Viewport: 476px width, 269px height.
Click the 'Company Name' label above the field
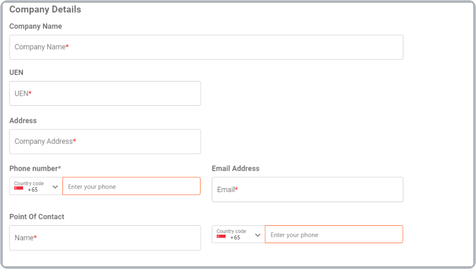click(x=36, y=27)
